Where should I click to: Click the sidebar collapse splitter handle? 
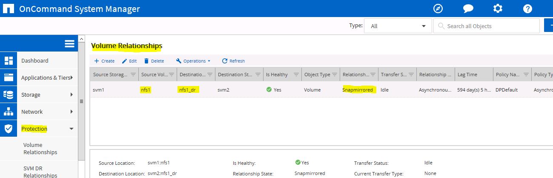(82, 102)
